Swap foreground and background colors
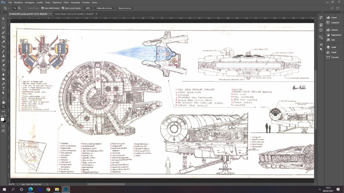This screenshot has width=344, height=193. click(x=5, y=116)
